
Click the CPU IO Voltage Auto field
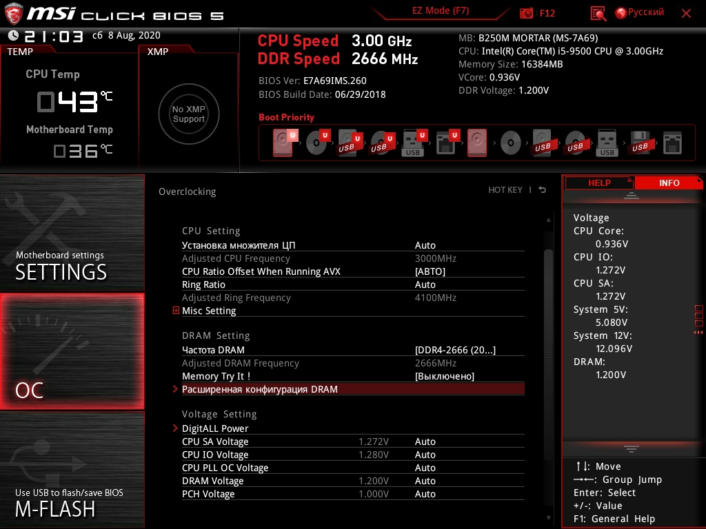pyautogui.click(x=425, y=455)
